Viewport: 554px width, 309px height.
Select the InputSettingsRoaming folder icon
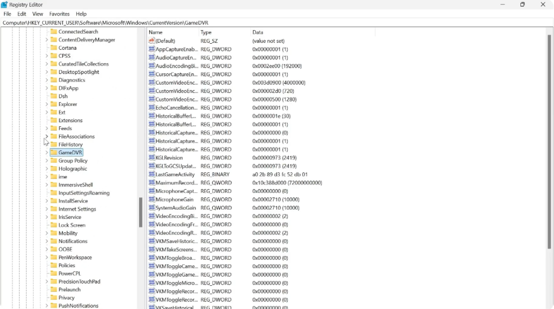tap(54, 193)
